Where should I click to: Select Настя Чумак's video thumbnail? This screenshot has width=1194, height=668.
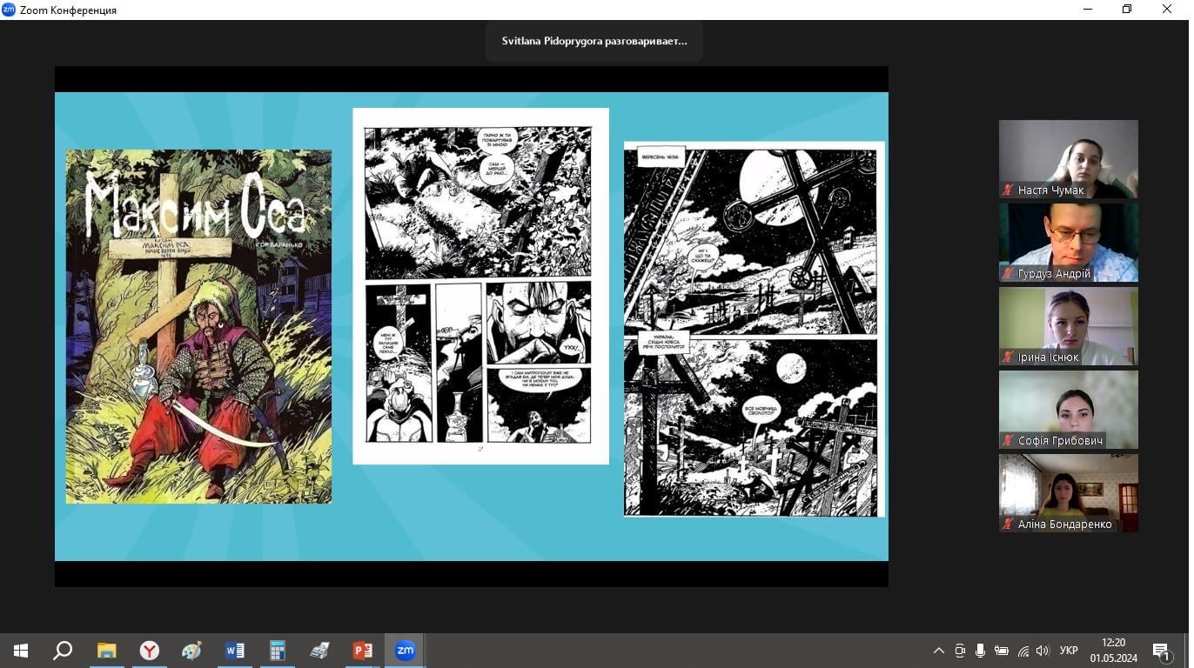1069,159
